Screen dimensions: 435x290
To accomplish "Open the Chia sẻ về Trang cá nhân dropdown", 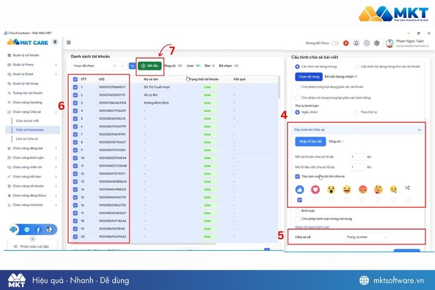I will pyautogui.click(x=366, y=237).
